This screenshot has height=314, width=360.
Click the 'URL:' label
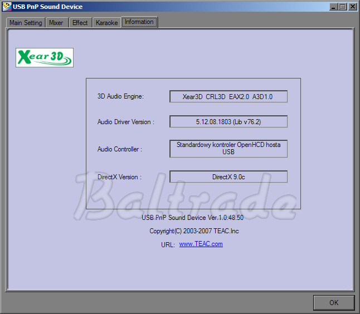tap(168, 245)
